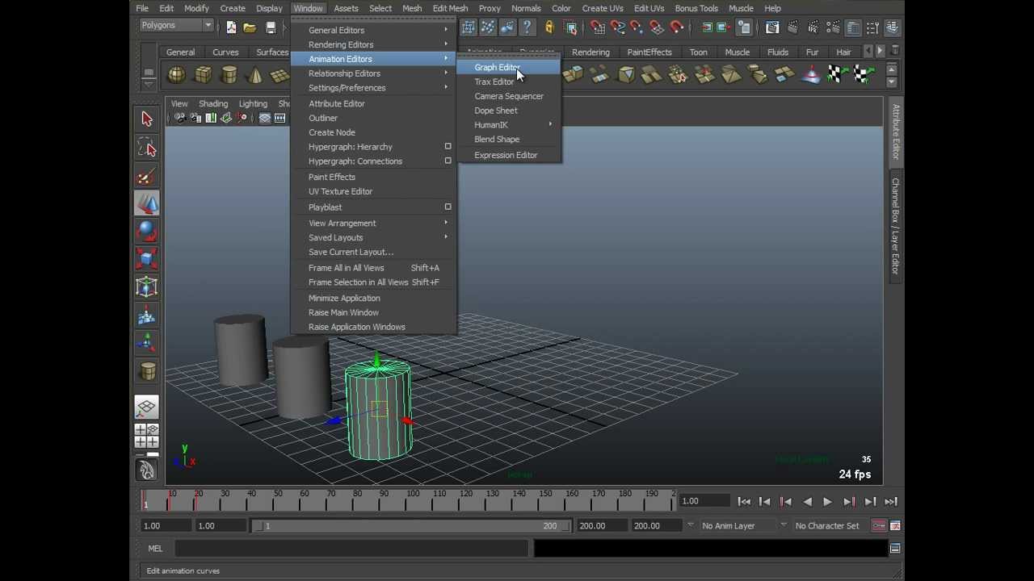Click the script editor icon on command line

tap(895, 548)
